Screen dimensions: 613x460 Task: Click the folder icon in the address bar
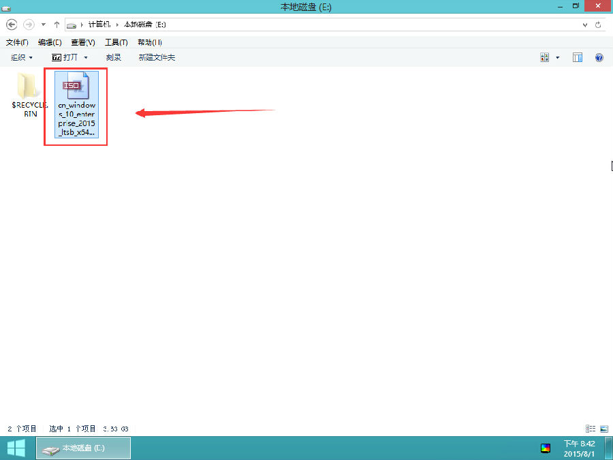[71, 25]
